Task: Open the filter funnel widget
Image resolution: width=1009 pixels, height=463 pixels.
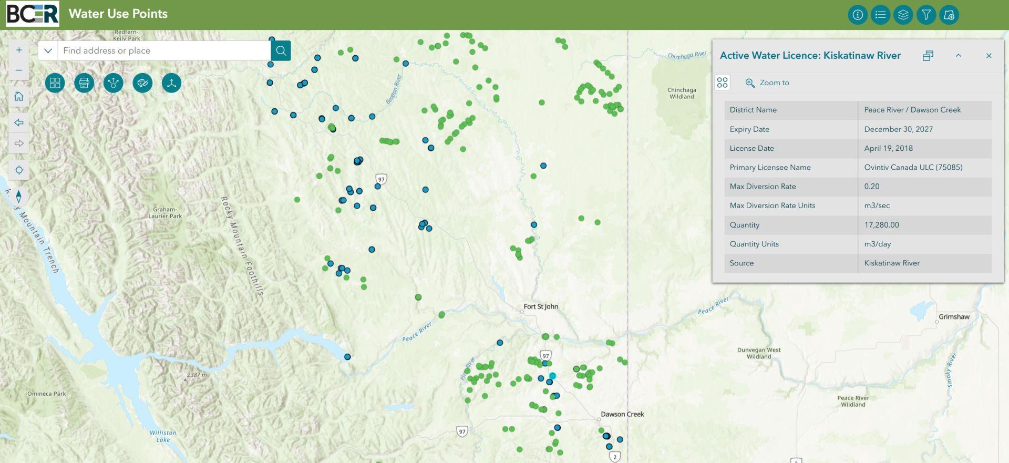Action: click(926, 15)
